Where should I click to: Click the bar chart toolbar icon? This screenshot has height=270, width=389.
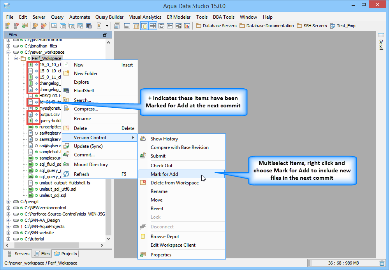[x=187, y=26]
